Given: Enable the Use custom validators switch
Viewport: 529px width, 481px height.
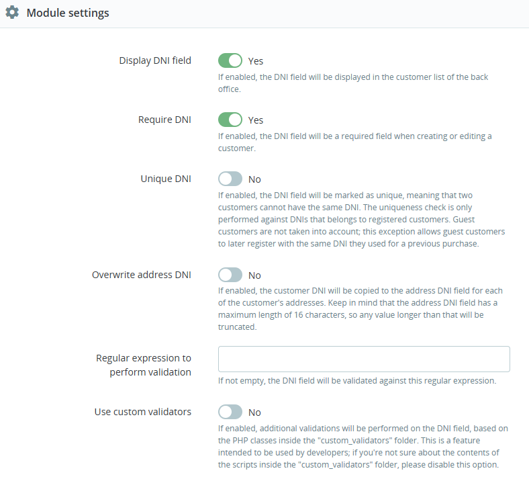Looking at the screenshot, I should point(230,412).
